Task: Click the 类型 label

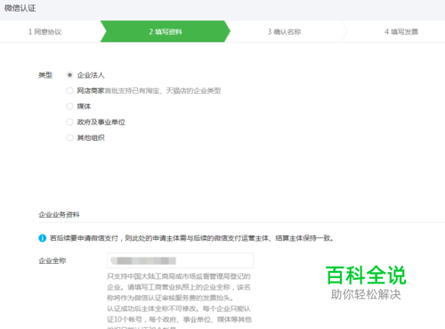Action: [45, 75]
